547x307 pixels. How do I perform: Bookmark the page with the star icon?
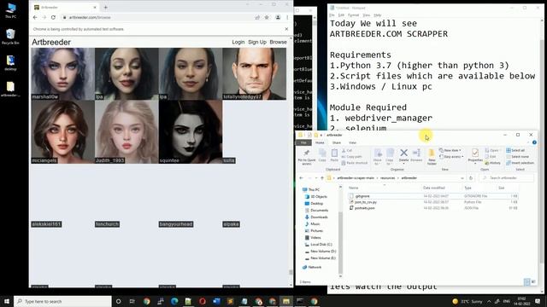click(x=267, y=17)
